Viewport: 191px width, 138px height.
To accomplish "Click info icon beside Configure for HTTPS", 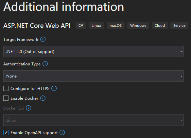I will [x=54, y=88].
